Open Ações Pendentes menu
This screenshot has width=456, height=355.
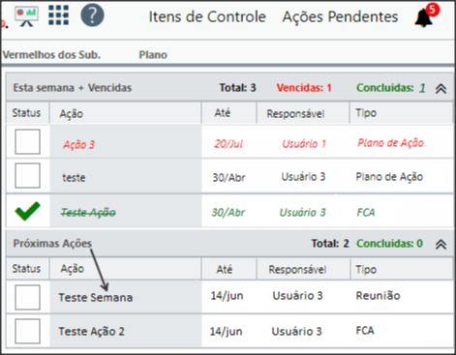point(340,16)
